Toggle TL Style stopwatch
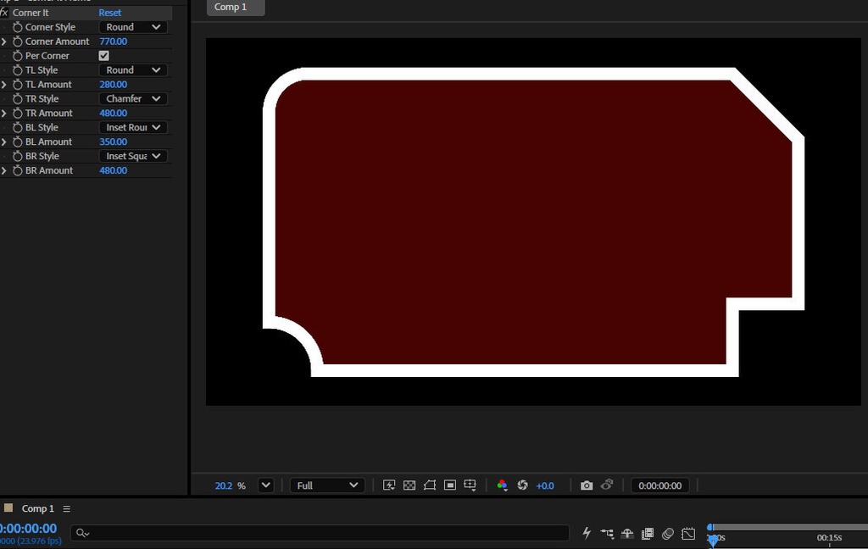The height and width of the screenshot is (549, 868). tap(18, 70)
